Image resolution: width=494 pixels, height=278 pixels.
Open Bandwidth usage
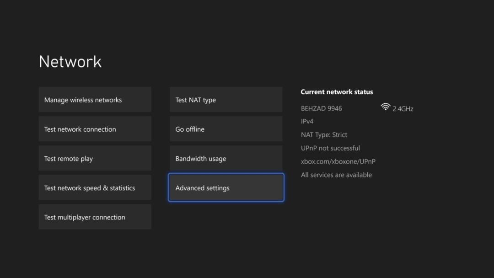point(226,158)
